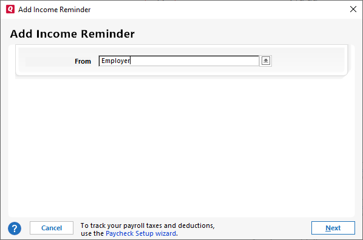Screen dimensions: 363x240
Task: Open the Paycheck Setup wizard link
Action: point(141,233)
